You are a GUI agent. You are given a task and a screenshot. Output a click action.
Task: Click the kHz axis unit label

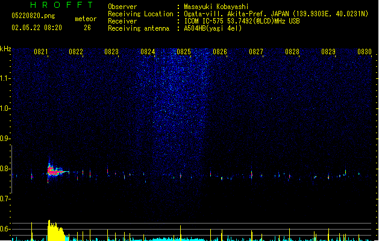tap(5, 49)
